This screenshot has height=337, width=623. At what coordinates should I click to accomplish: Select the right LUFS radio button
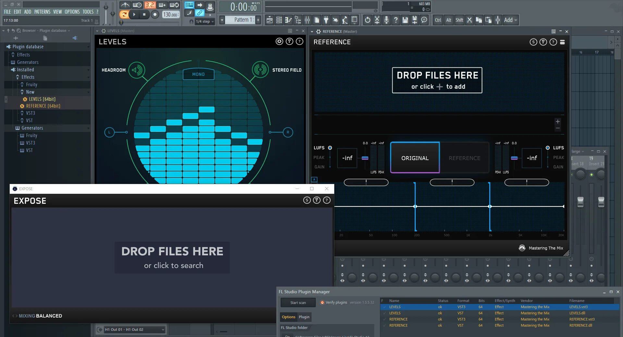point(548,148)
